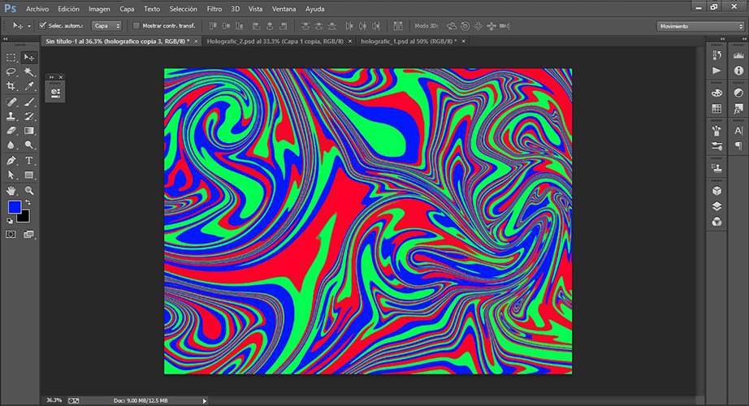Screen dimensions: 749x406
Task: Open the Actions panel play icon
Action: (717, 71)
